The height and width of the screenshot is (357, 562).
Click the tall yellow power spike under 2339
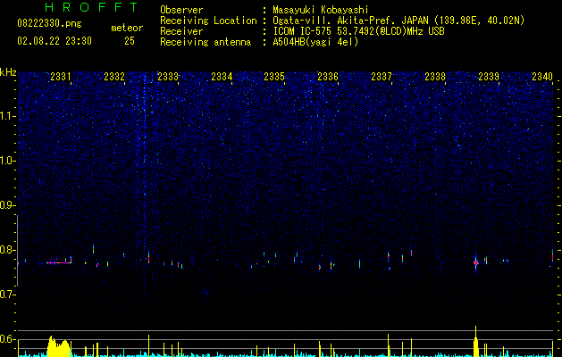point(475,341)
